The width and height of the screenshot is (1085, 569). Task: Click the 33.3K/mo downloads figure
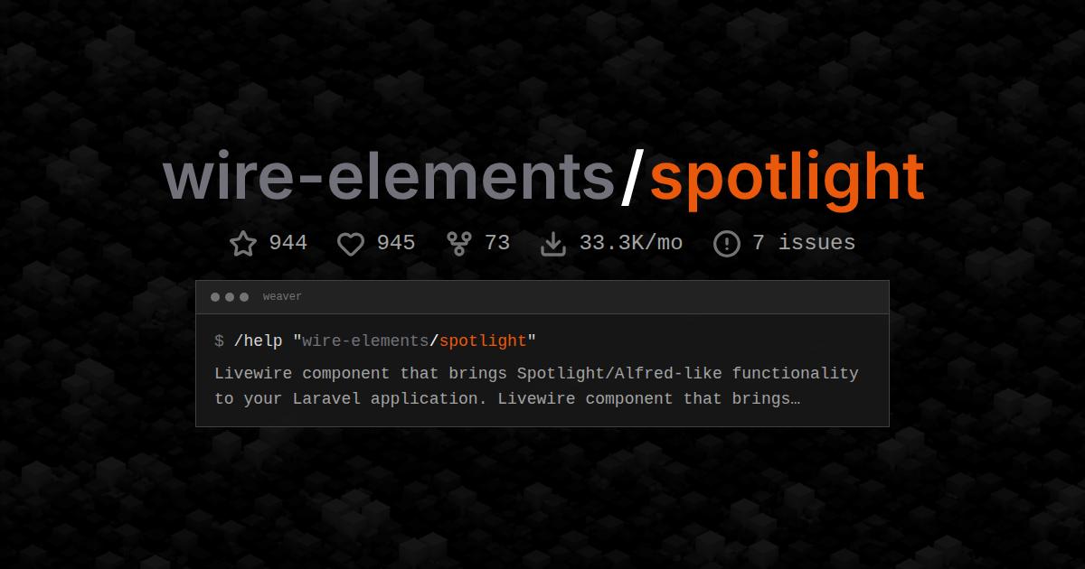coord(631,243)
